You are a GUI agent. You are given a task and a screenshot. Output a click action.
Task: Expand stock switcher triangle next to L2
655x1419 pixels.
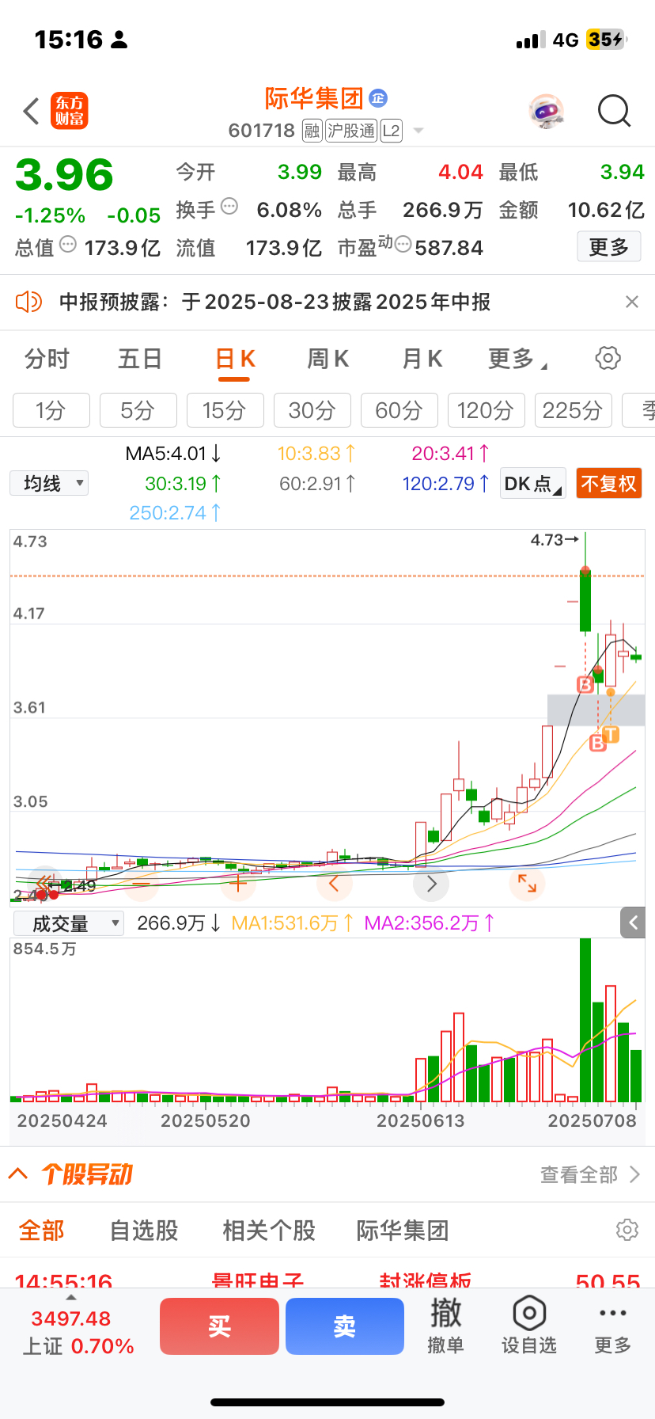(418, 131)
